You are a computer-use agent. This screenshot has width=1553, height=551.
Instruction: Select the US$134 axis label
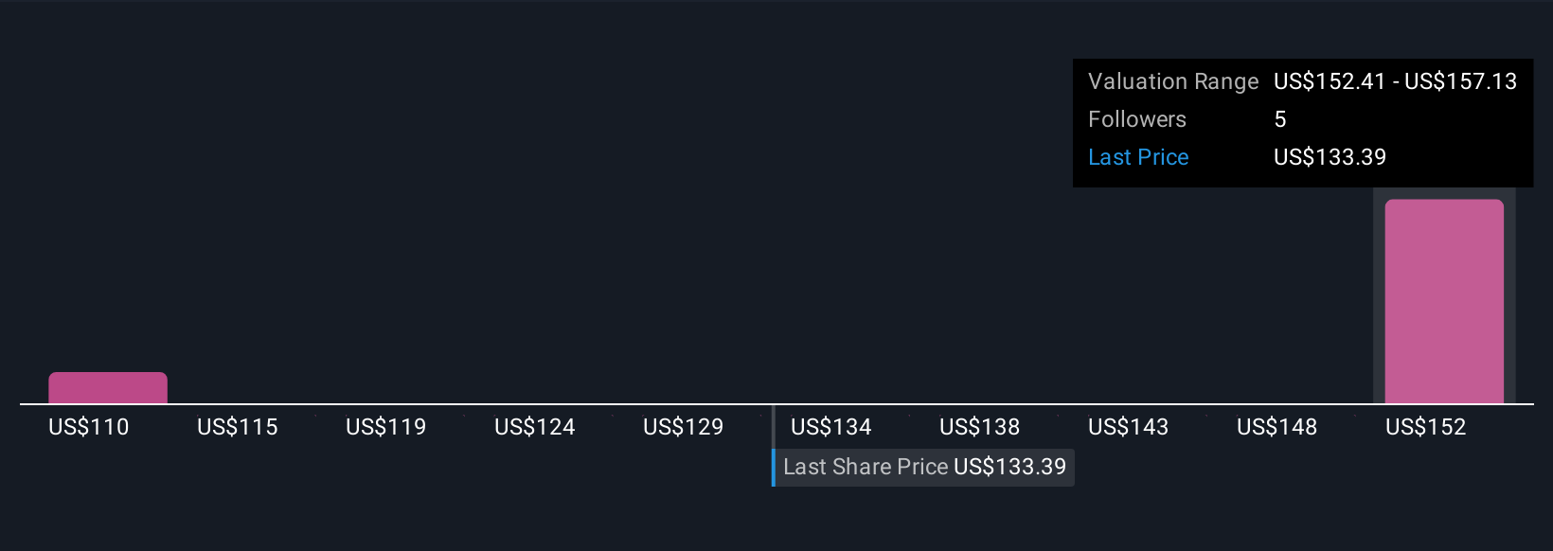point(831,427)
